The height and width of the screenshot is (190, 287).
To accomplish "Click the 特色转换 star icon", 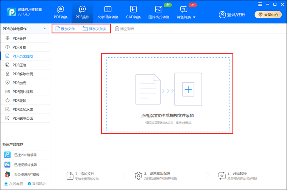I will coord(184,9).
